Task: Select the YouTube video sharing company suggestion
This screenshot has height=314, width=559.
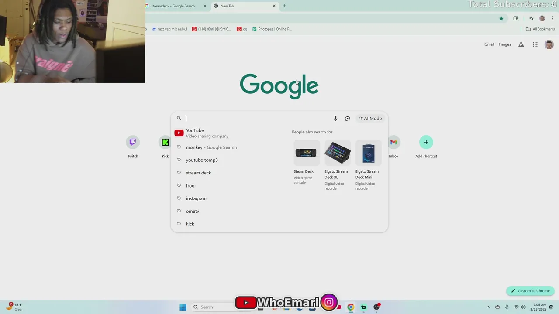Action: [x=227, y=133]
